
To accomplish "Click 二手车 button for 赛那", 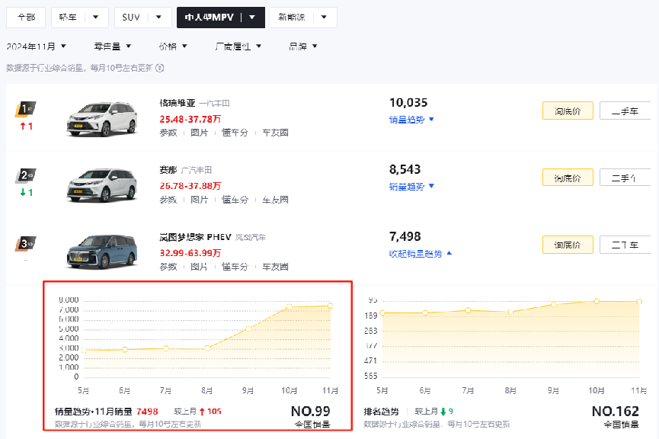I will (x=625, y=178).
